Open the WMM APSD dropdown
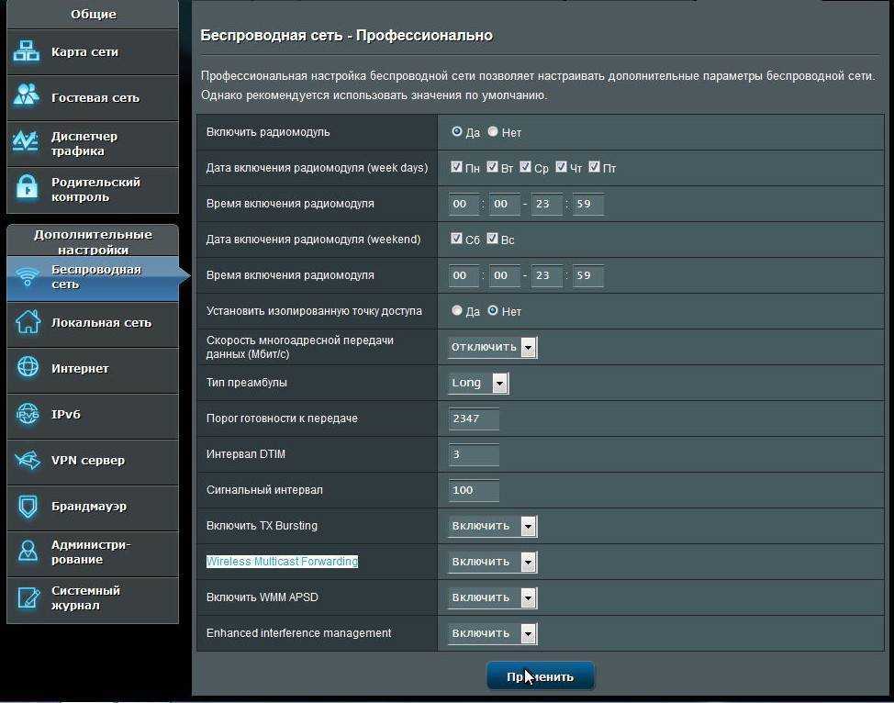Image resolution: width=894 pixels, height=703 pixels. click(493, 597)
